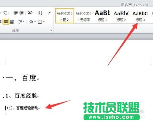Expand the multilevel list dropdown arrow
The image size is (153, 122).
[8, 13]
